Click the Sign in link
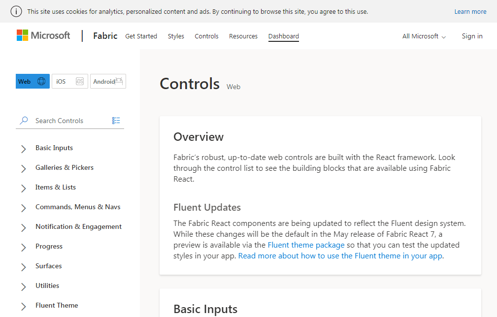The height and width of the screenshot is (317, 497). coord(472,36)
